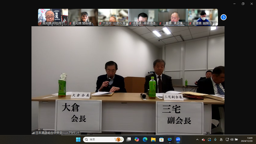Show next page of participant thumbnails
256x144 pixels.
click(224, 17)
